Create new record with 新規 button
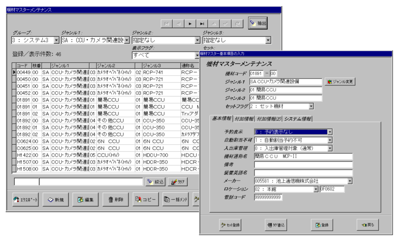 [56, 200]
